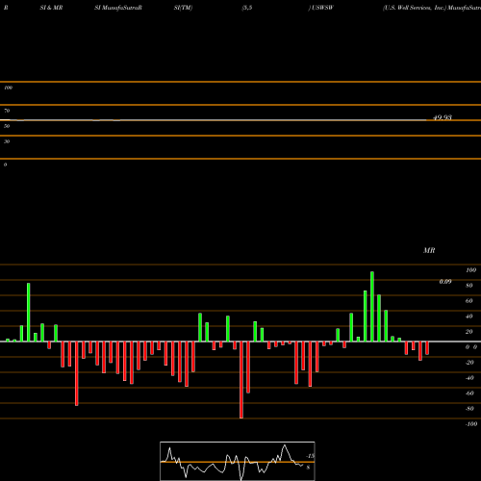The image size is (481, 481).
Task: Click the 49.93 RSI value label
Action: (443, 117)
